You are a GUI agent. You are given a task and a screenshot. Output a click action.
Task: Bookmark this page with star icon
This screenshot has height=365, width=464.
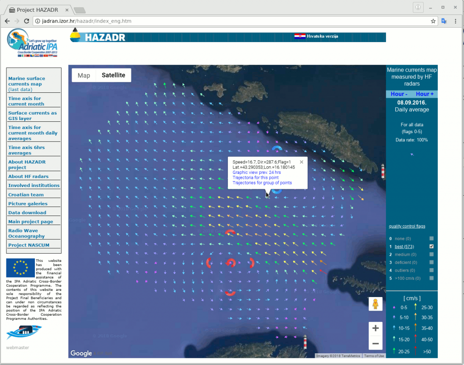pyautogui.click(x=433, y=21)
